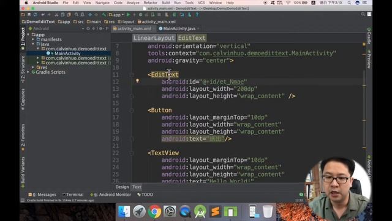Viewport: 392px width, 221px height.
Task: Collapse the expanded com.calvinhuo.demoedittext package
Action: click(38, 48)
